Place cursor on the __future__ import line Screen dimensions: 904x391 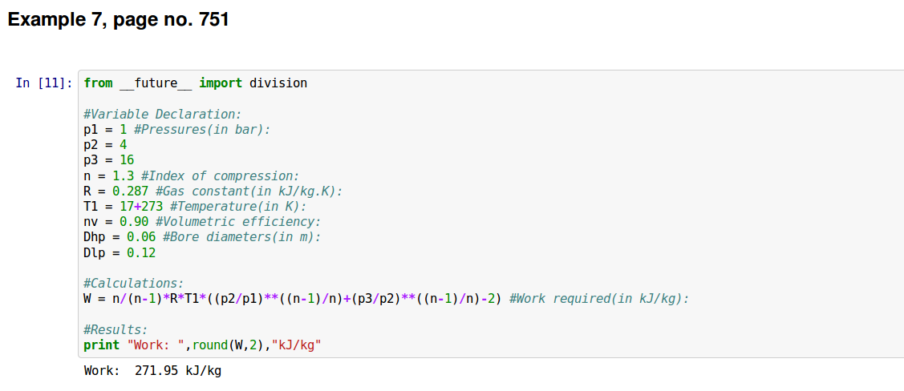point(195,83)
